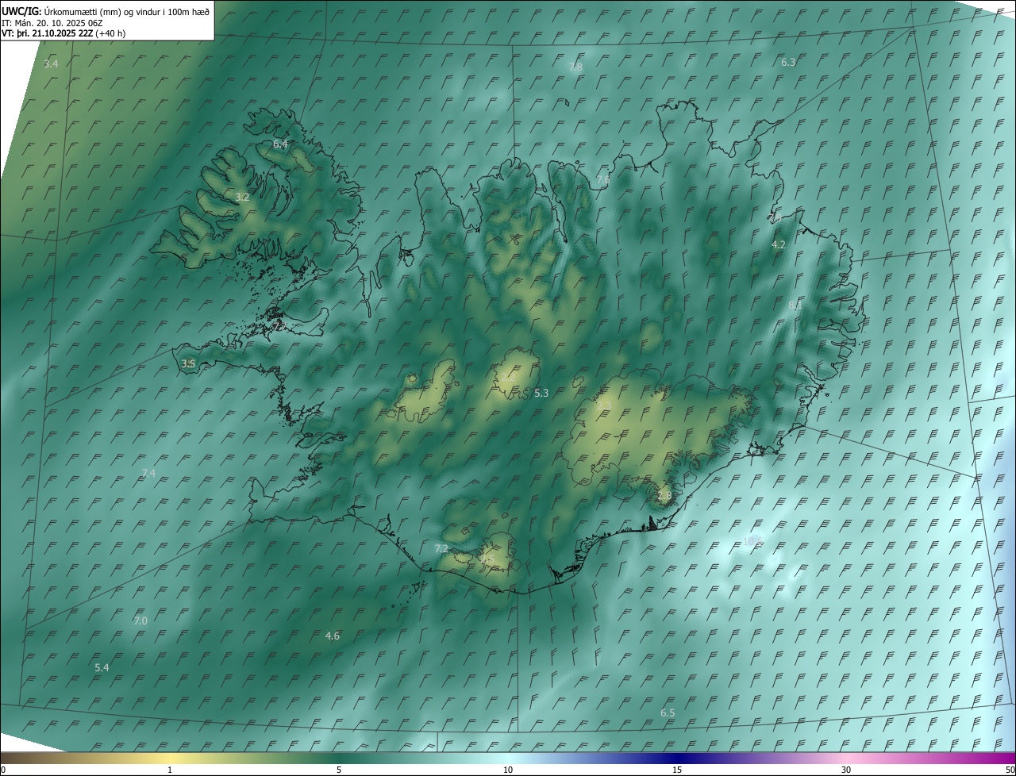The height and width of the screenshot is (776, 1016).
Task: Click the 2.3 value on Vatnajökull glacier
Action: click(605, 406)
